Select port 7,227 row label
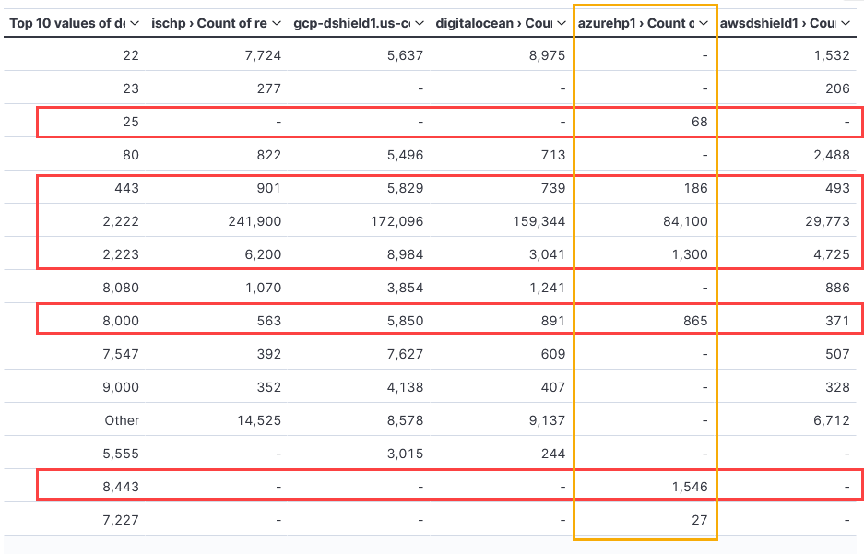Viewport: 864px width, 554px height. pos(120,520)
